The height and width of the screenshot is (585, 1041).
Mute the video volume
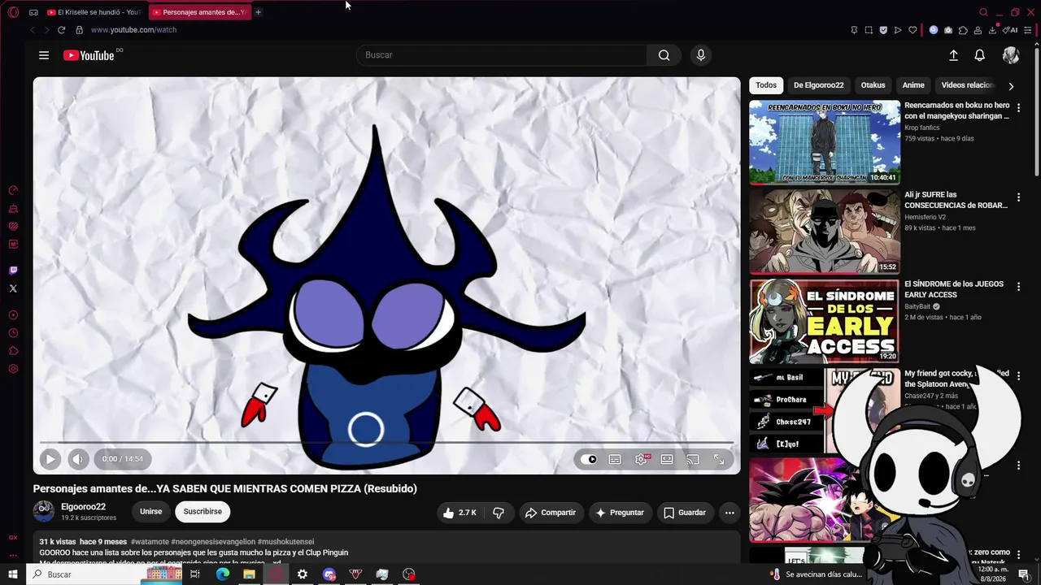click(77, 459)
